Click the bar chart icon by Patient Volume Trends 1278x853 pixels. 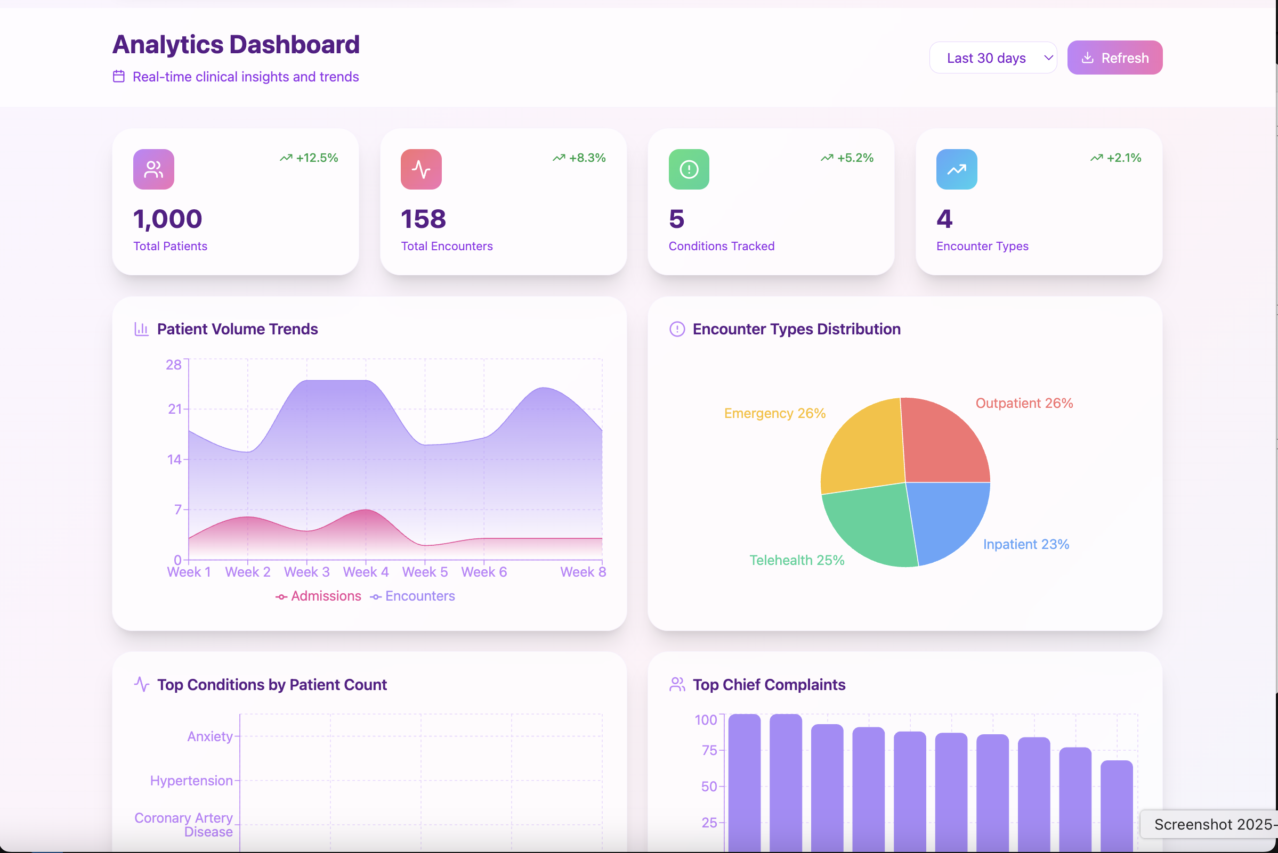(142, 329)
